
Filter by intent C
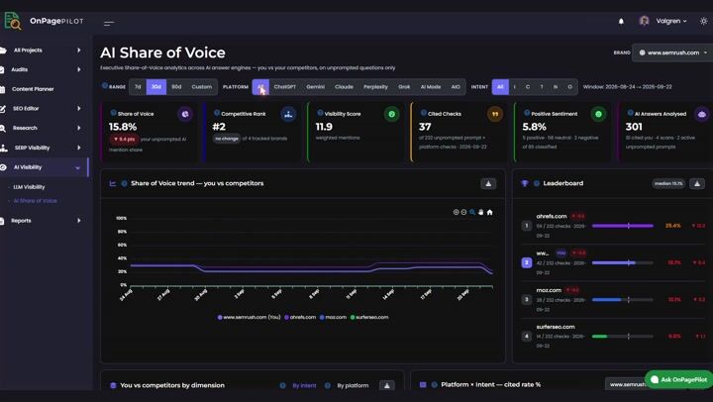click(x=528, y=87)
